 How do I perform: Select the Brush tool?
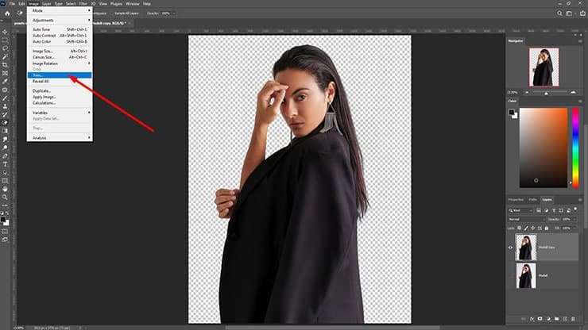click(x=5, y=98)
